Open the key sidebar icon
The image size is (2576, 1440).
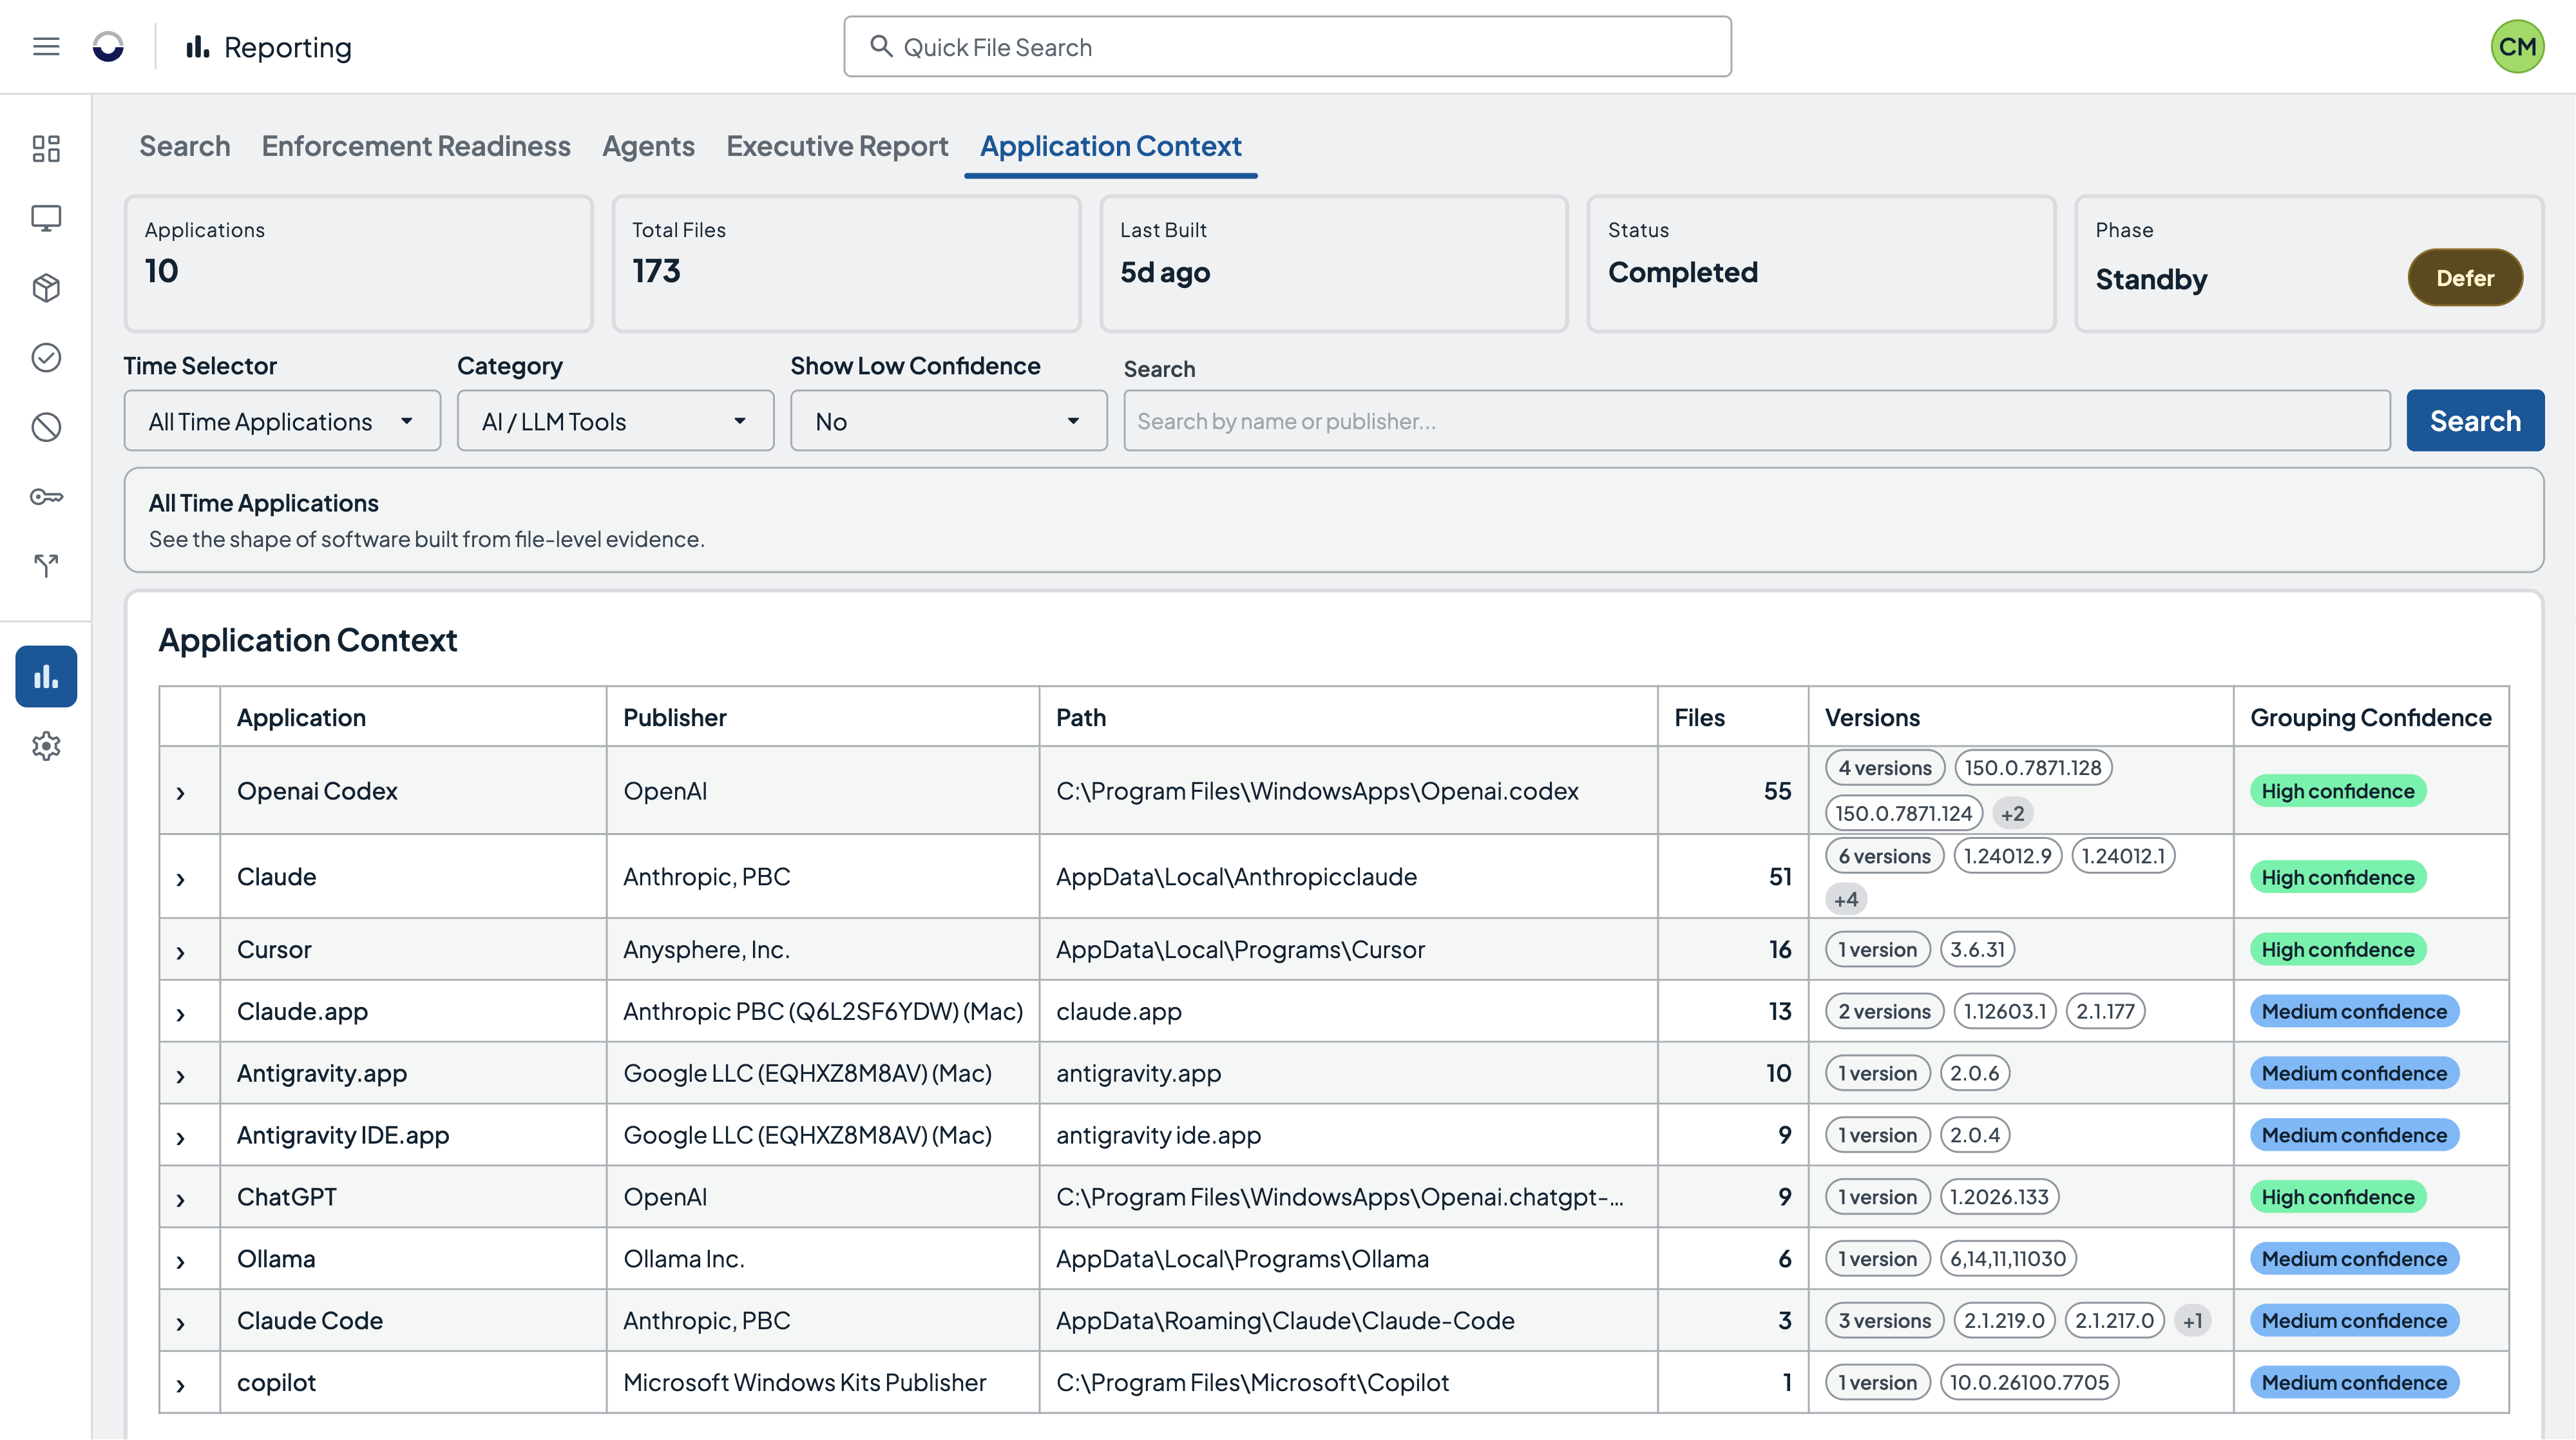[46, 496]
